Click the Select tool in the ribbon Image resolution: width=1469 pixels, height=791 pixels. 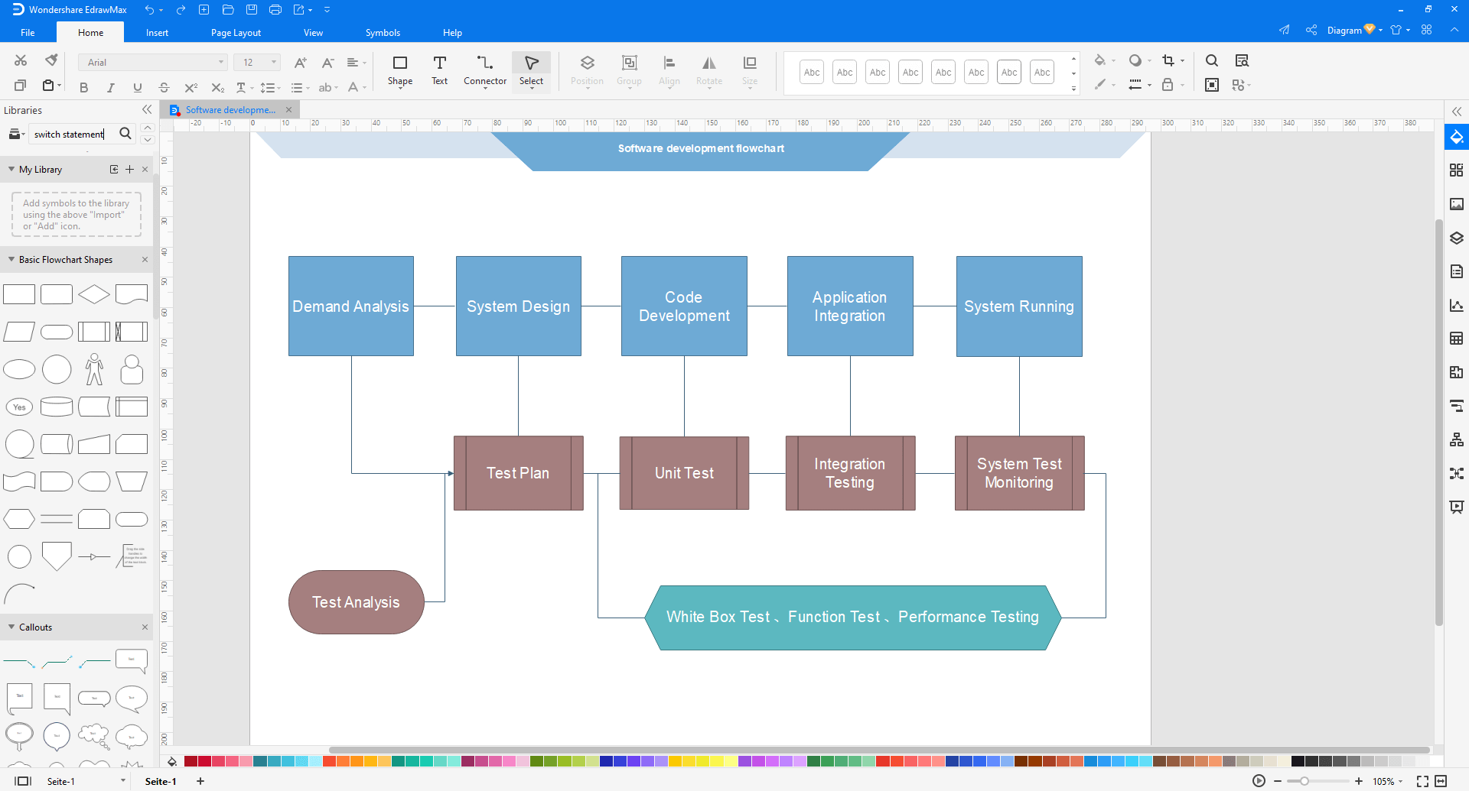[530, 70]
